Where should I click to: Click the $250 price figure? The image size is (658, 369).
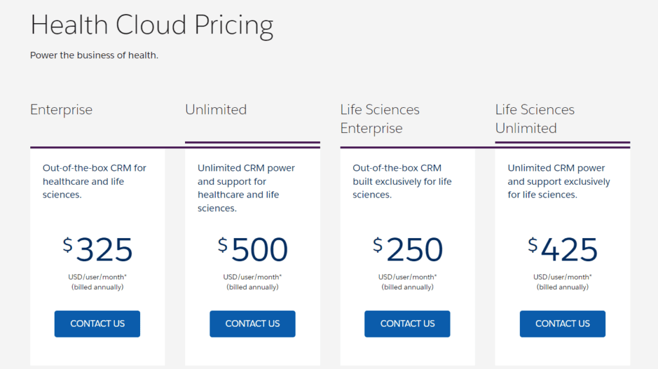[407, 250]
